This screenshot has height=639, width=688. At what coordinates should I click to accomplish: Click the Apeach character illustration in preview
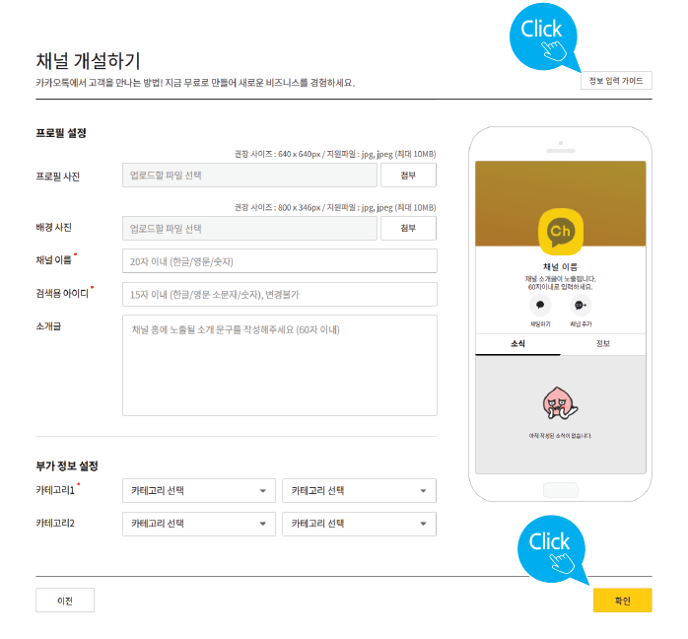click(560, 403)
